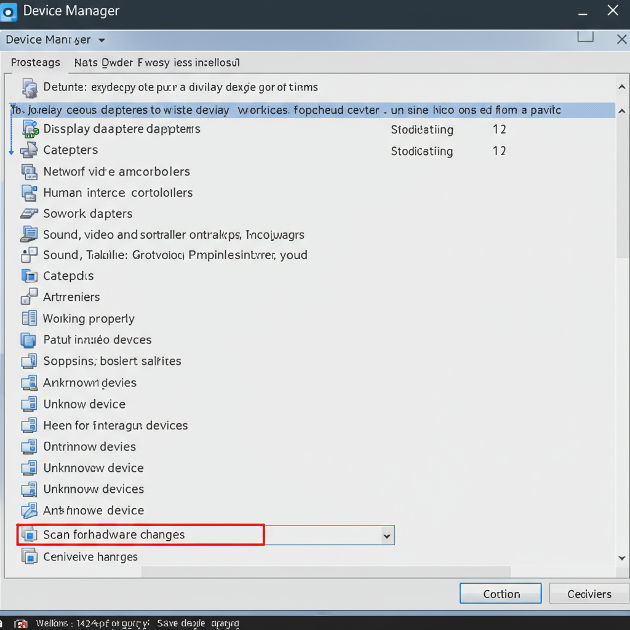Select Human interce cortoloilers
Image resolution: width=630 pixels, height=630 pixels.
118,193
